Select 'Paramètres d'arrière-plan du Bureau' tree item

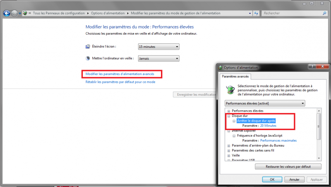click(x=258, y=145)
